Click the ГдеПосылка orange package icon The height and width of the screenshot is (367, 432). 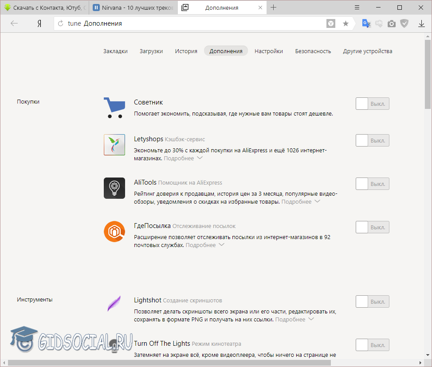(x=114, y=232)
